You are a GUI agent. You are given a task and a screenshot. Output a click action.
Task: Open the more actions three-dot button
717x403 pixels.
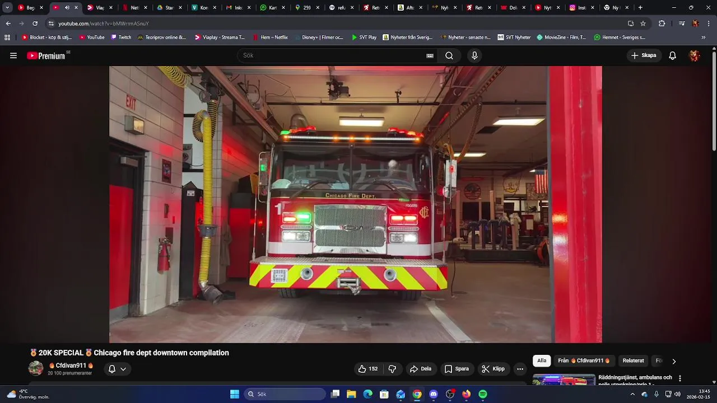[520, 369]
